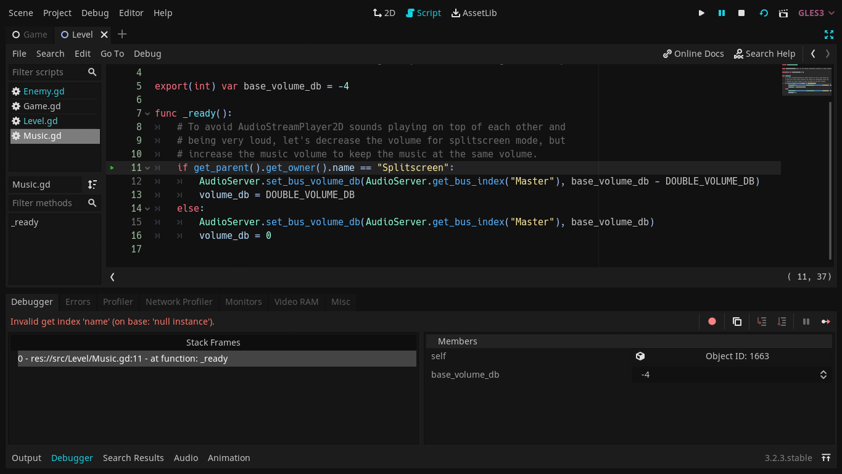
Task: Open the script editor Go To menu
Action: tap(112, 54)
